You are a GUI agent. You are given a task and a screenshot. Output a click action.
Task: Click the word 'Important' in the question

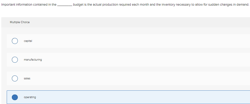coord(6,5)
